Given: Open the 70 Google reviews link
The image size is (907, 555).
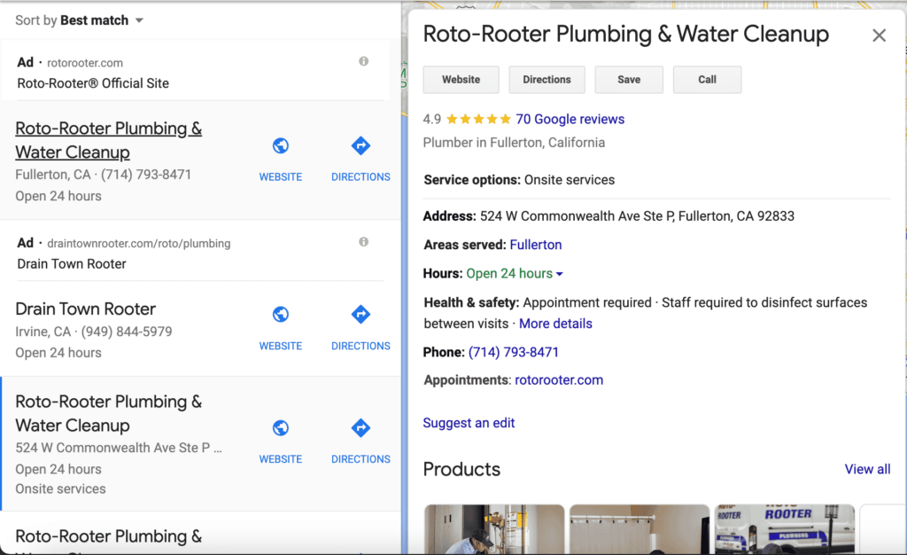Looking at the screenshot, I should (570, 119).
